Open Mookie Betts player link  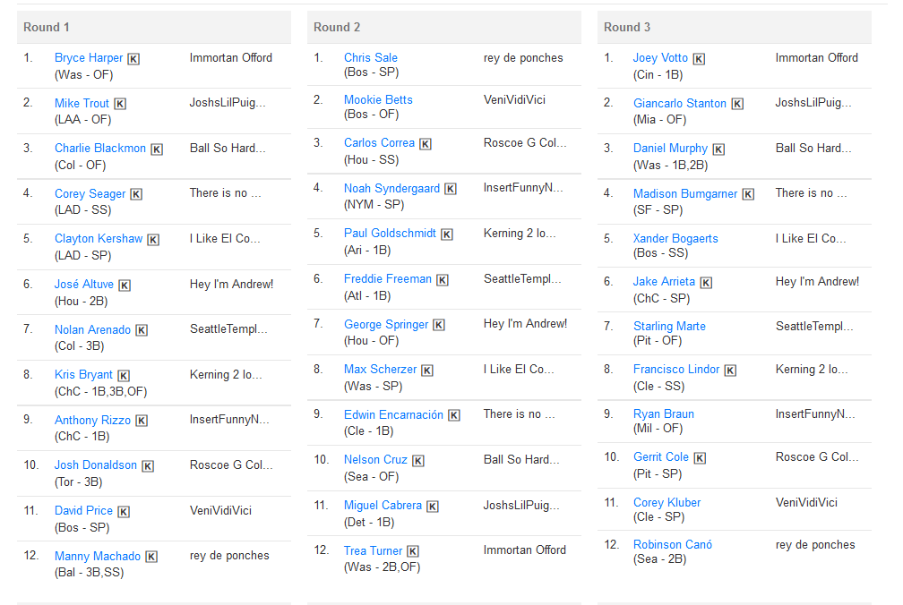coord(378,99)
